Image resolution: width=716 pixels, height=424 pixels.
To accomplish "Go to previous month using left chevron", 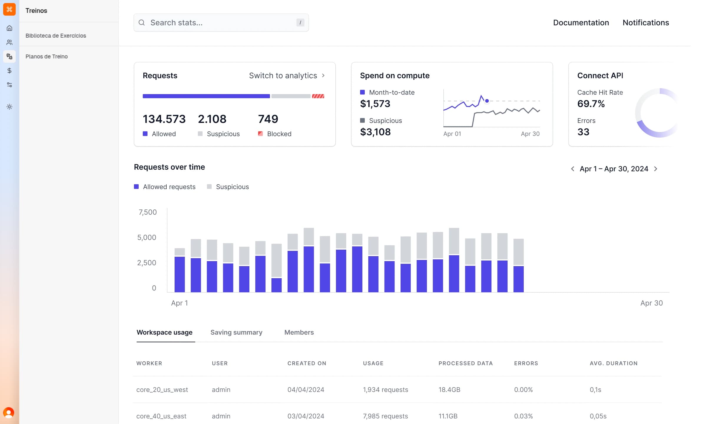I will (573, 168).
